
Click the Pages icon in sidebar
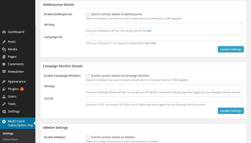4,56
